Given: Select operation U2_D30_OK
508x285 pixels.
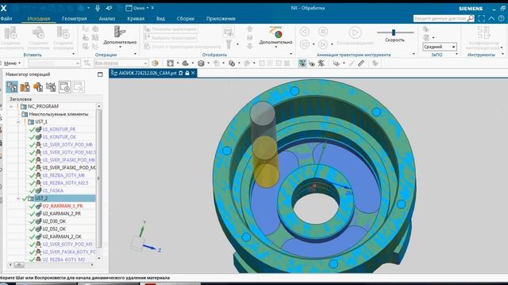Looking at the screenshot, I should [54, 222].
